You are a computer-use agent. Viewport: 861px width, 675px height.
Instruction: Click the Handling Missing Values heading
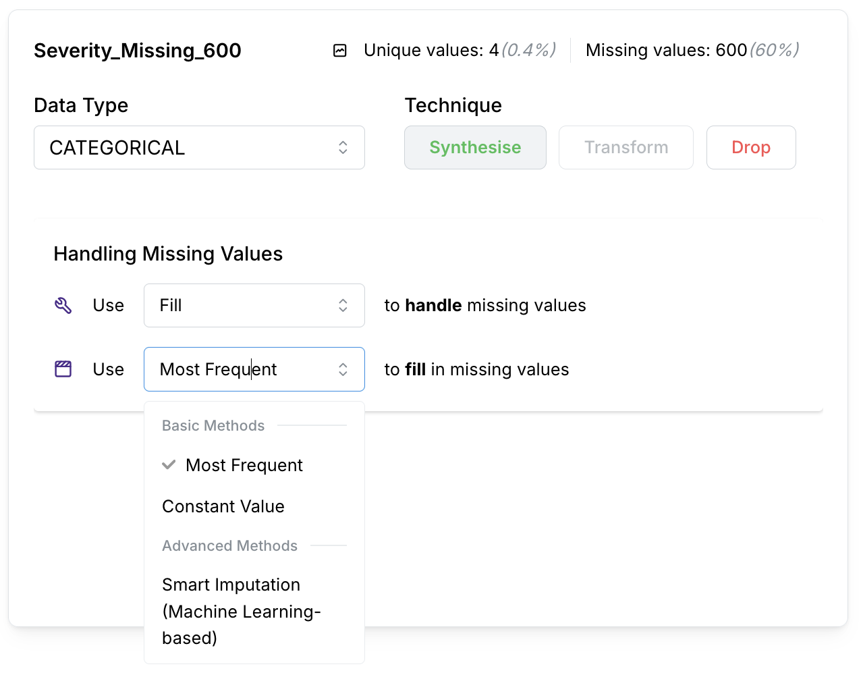[168, 254]
